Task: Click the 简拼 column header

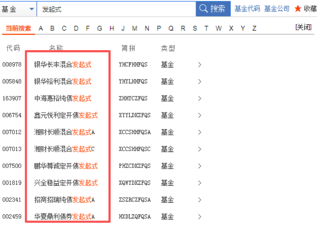Action: point(128,48)
